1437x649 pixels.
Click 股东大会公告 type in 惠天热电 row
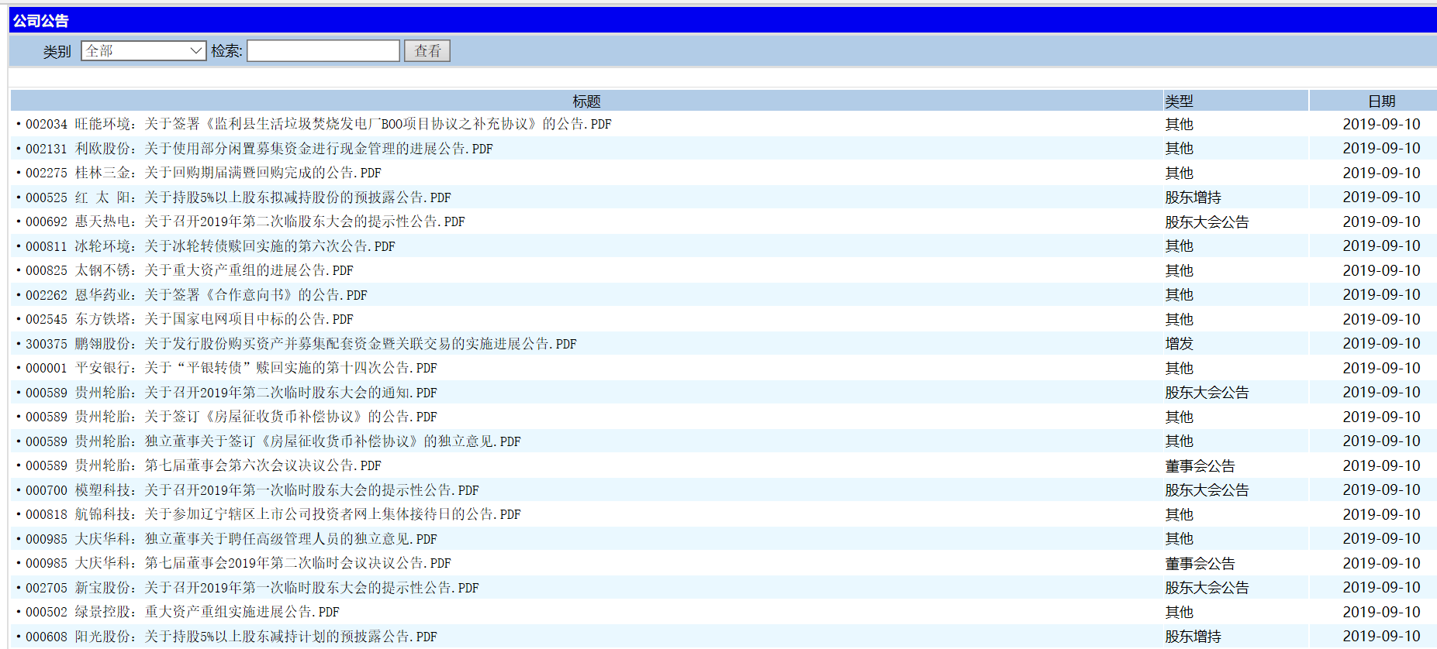1207,222
